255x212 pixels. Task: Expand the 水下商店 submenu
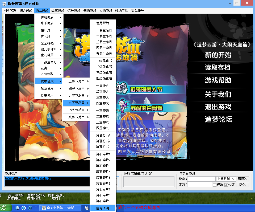point(49,23)
